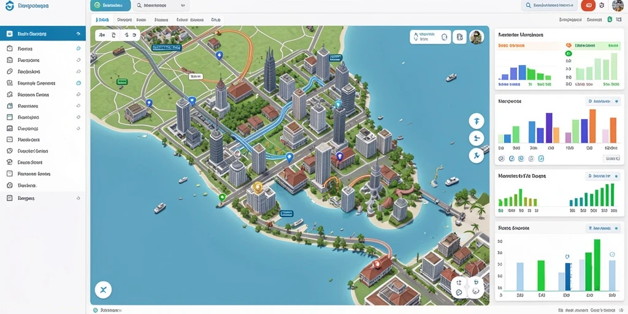628x314 pixels.
Task: Expand the arrow on the last sidebar item
Action: pyautogui.click(x=78, y=198)
